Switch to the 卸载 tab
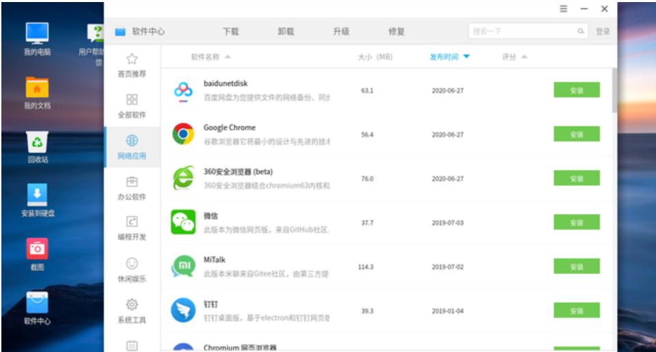The image size is (656, 352). point(286,31)
